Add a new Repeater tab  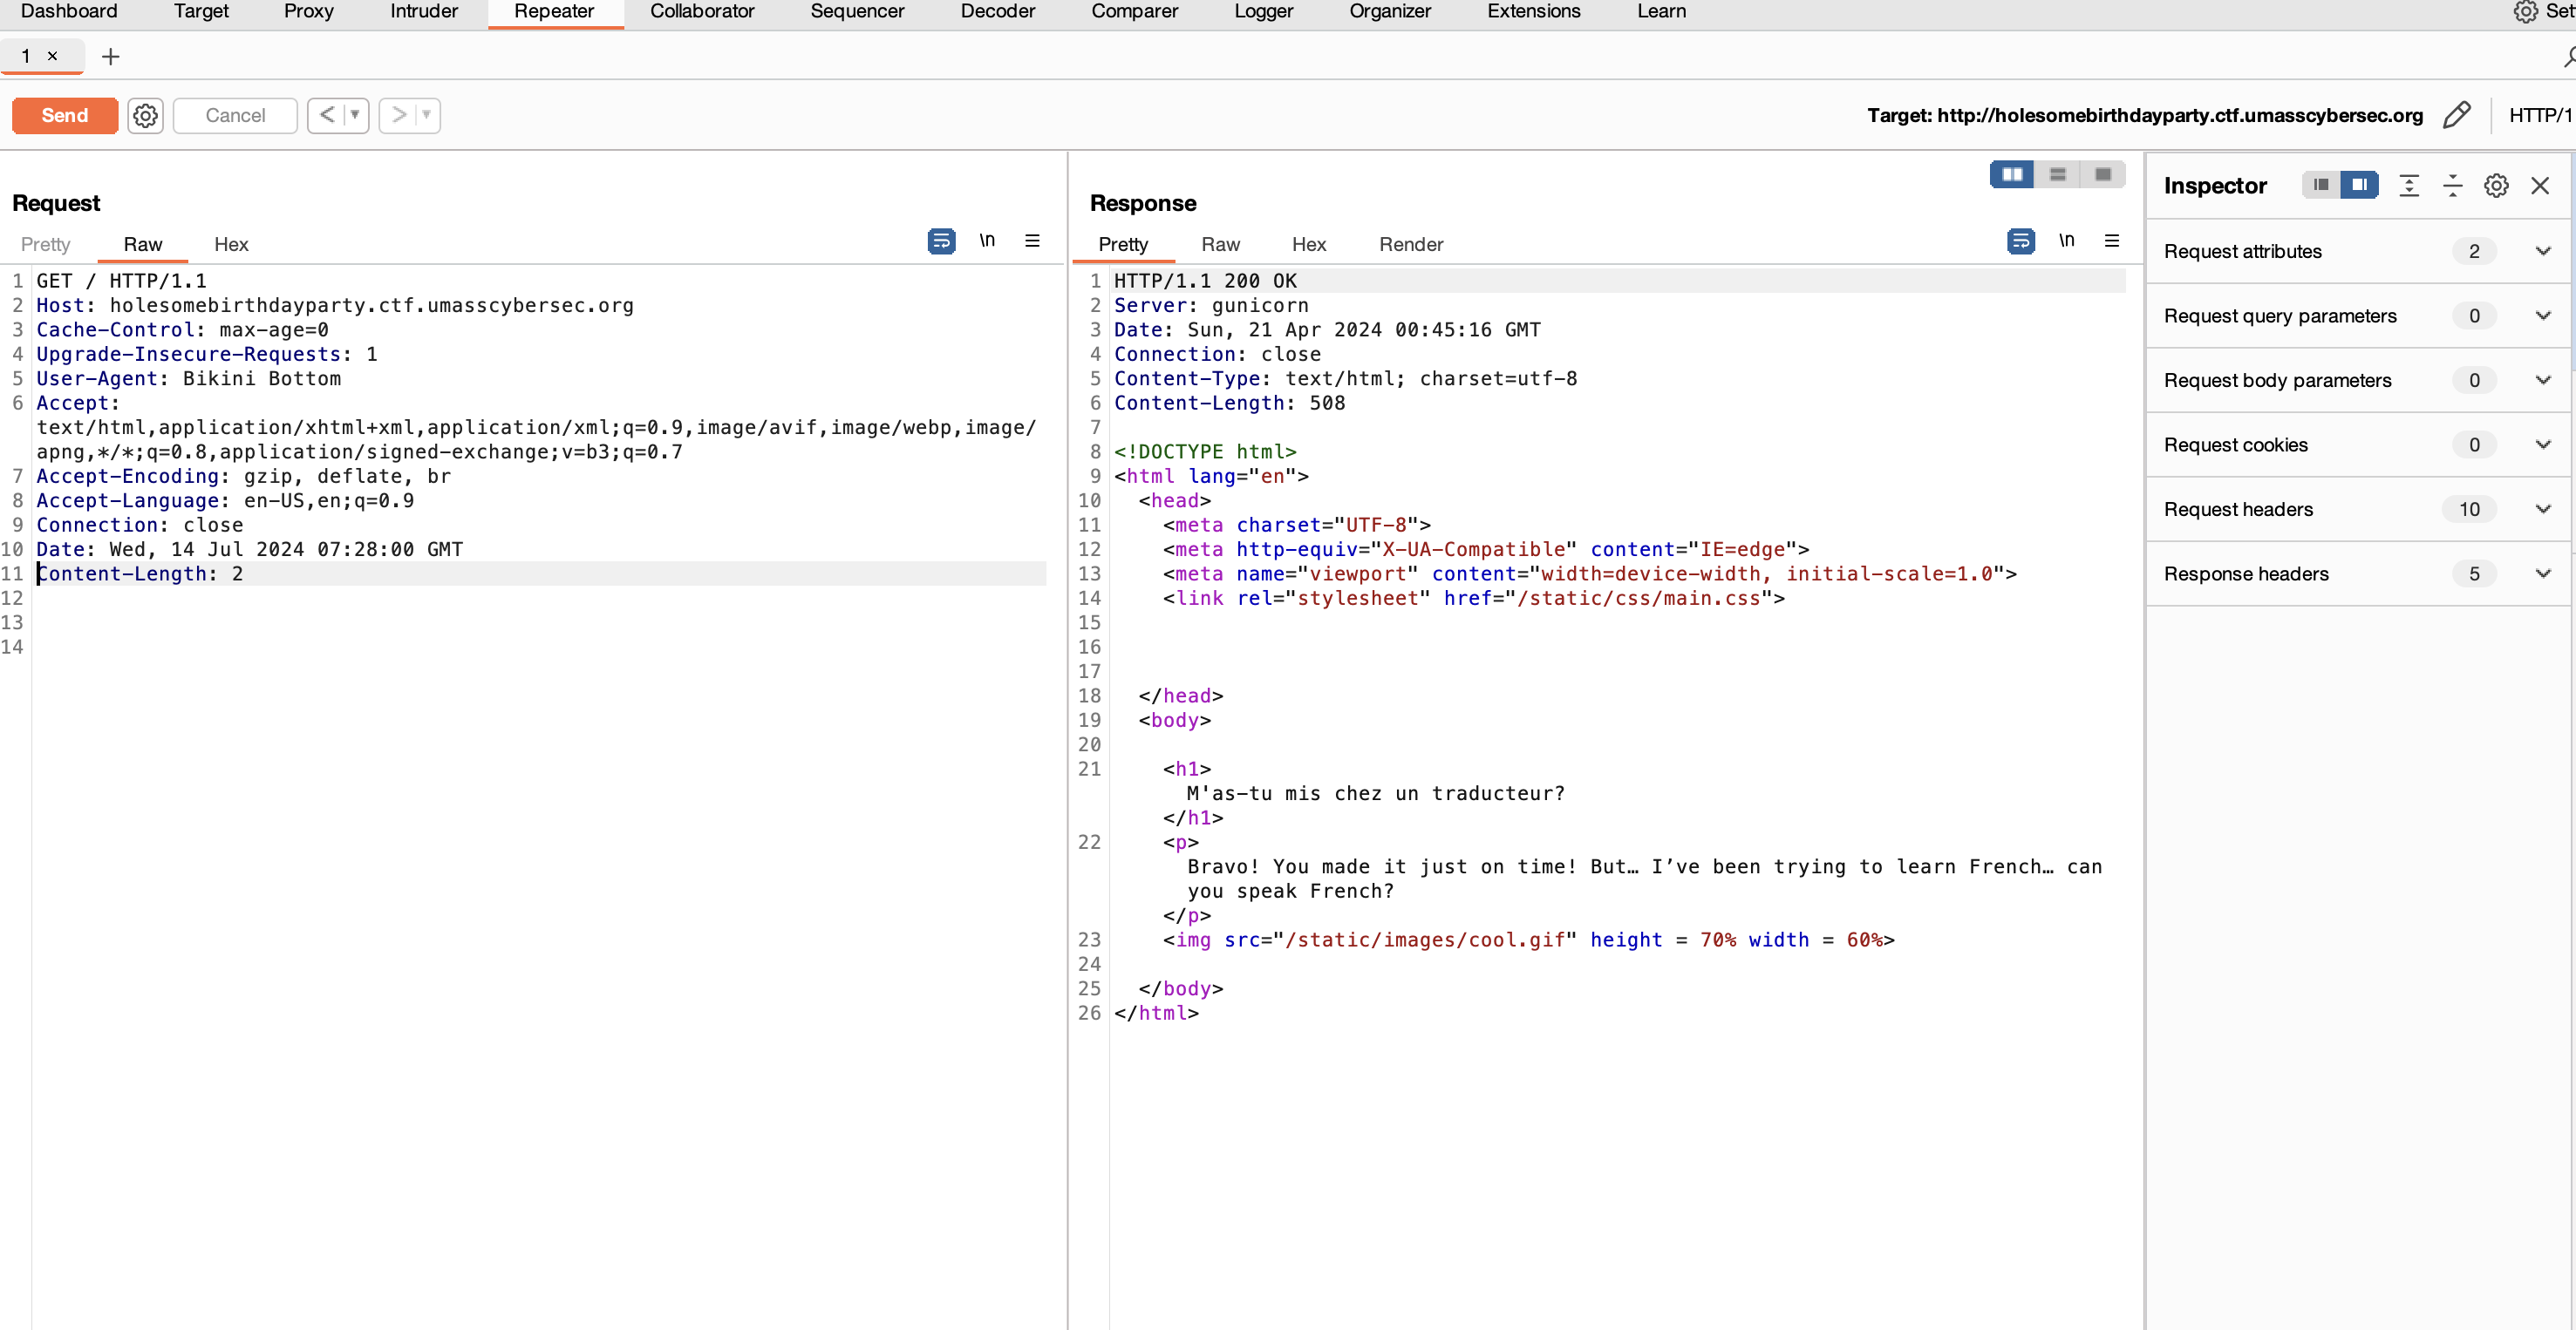[x=111, y=57]
